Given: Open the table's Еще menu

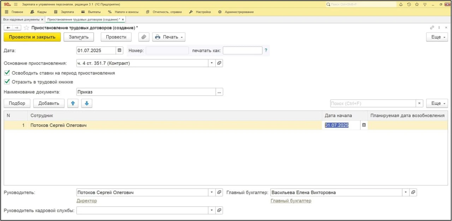Looking at the screenshot, I should tap(437, 103).
